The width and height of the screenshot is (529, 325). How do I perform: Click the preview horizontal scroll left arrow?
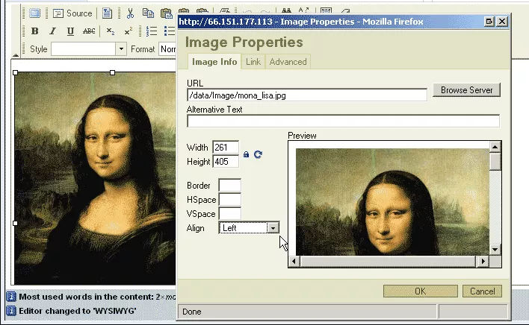coord(294,261)
